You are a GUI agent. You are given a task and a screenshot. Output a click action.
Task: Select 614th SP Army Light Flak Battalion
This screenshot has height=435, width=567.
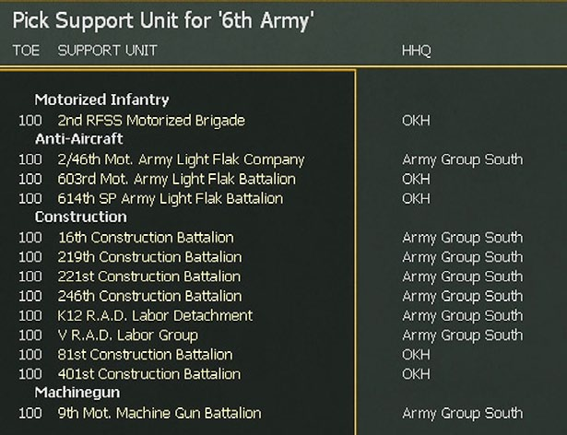coord(170,198)
